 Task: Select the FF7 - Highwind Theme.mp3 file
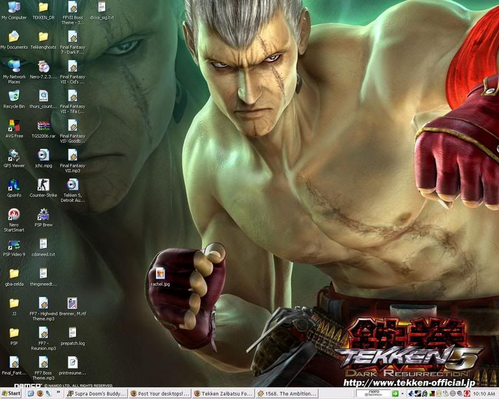coord(43,309)
